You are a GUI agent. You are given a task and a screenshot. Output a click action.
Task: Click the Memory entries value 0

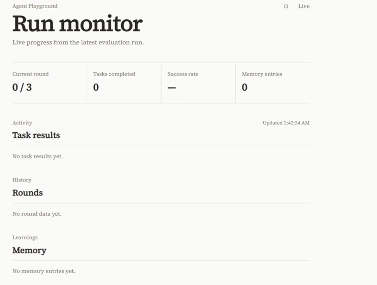244,88
